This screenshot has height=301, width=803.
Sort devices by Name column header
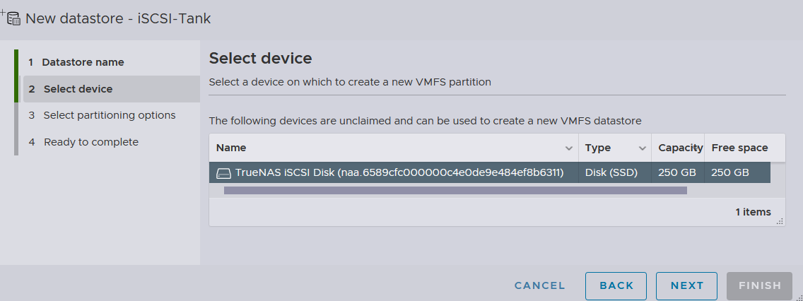pos(231,148)
